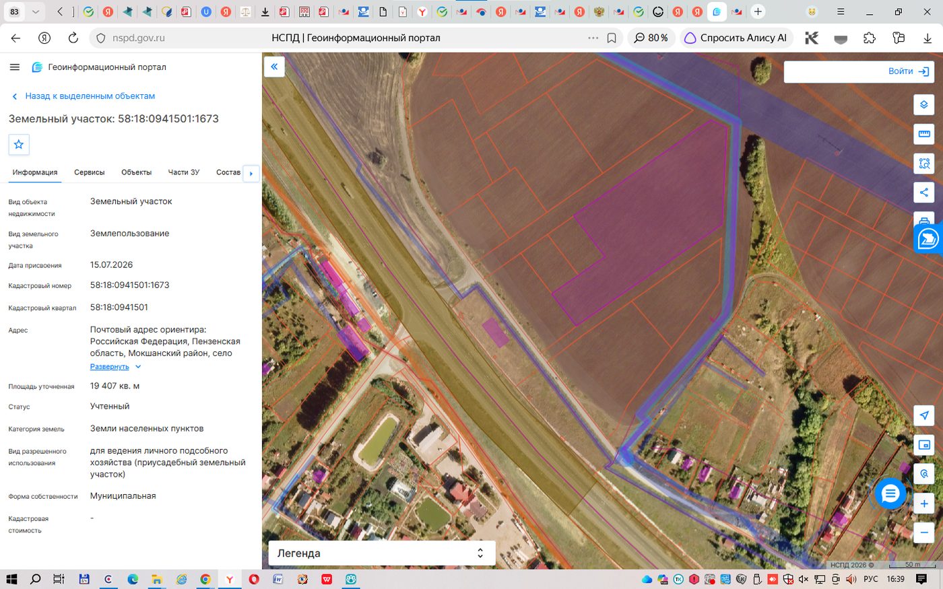Switch to Сервисы tab

[90, 172]
